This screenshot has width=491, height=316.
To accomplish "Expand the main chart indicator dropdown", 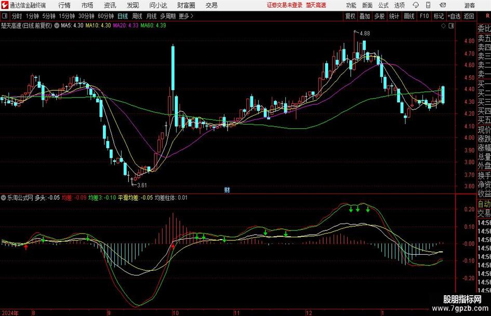I will 57,25.
